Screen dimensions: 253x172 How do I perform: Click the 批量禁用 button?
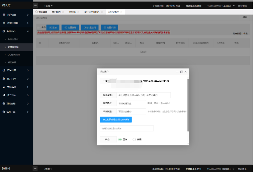point(90,27)
